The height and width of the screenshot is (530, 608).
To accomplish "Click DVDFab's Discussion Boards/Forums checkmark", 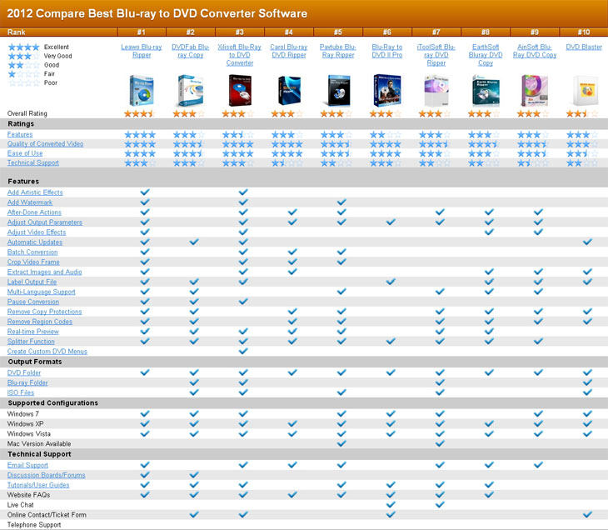I will (194, 474).
